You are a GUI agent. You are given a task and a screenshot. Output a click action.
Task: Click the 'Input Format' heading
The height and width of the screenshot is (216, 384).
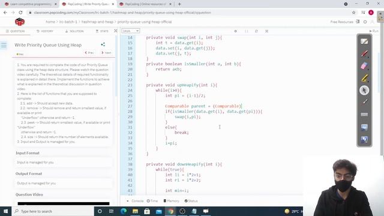[28, 153]
